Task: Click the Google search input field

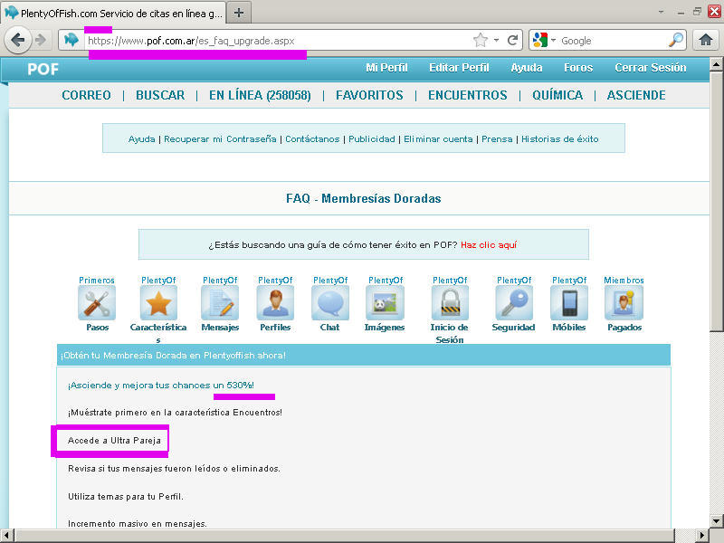Action: [614, 41]
